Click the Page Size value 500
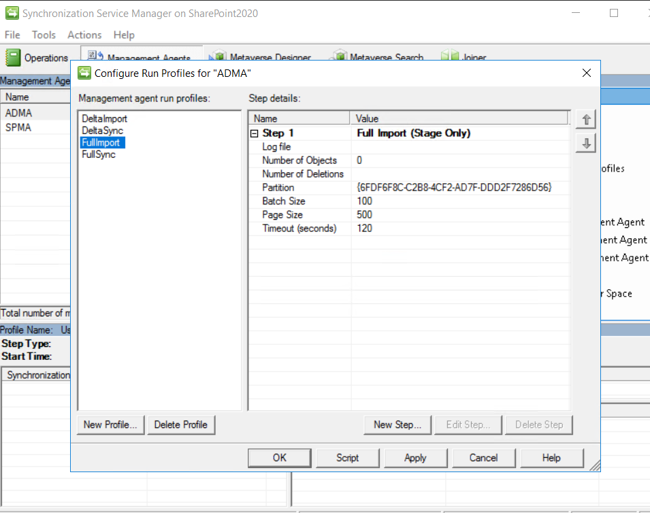Viewport: 650px width, 513px height. [x=365, y=215]
